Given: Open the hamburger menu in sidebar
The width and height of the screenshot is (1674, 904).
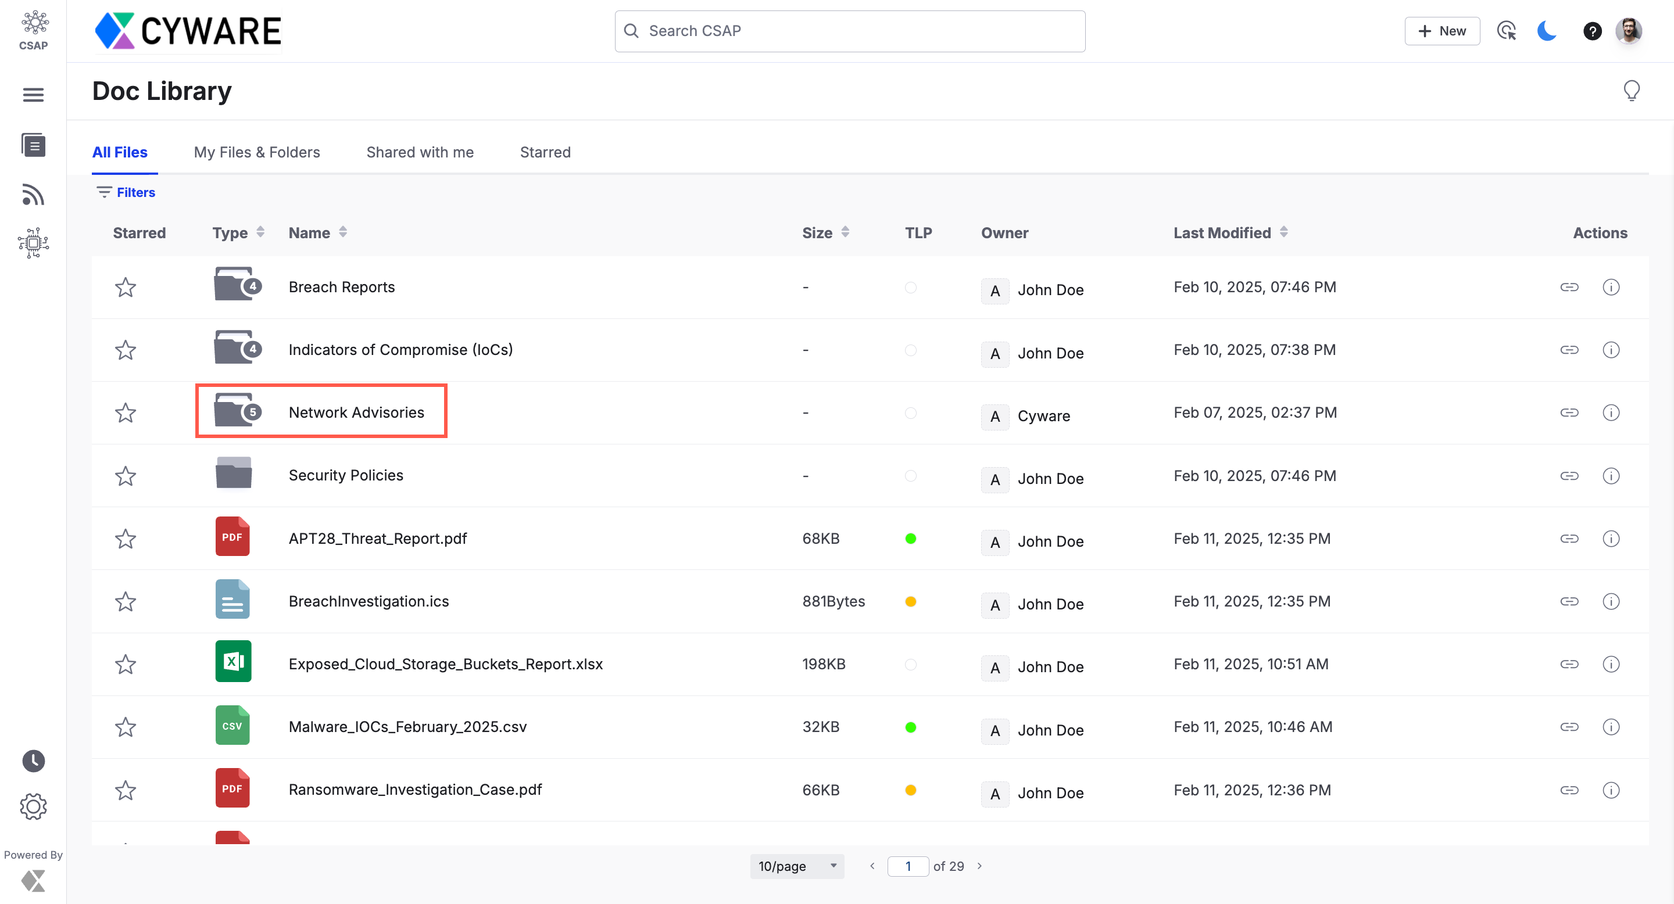Looking at the screenshot, I should 33,95.
